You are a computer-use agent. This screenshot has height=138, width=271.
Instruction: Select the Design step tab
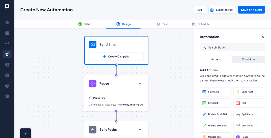(123, 24)
